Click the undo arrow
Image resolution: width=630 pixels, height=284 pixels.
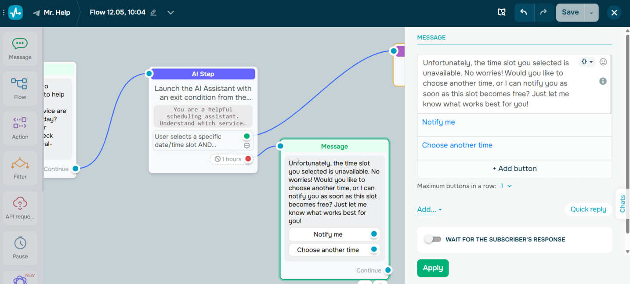[x=524, y=12]
